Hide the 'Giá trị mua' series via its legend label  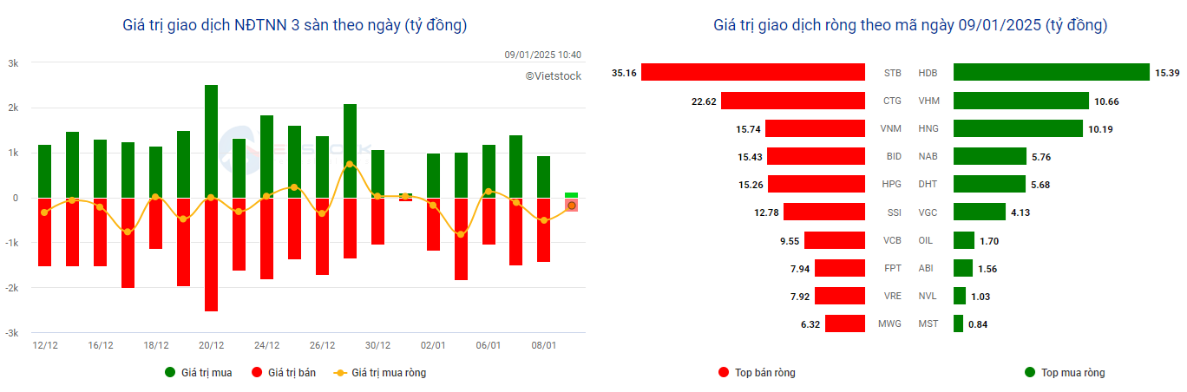click(x=207, y=373)
